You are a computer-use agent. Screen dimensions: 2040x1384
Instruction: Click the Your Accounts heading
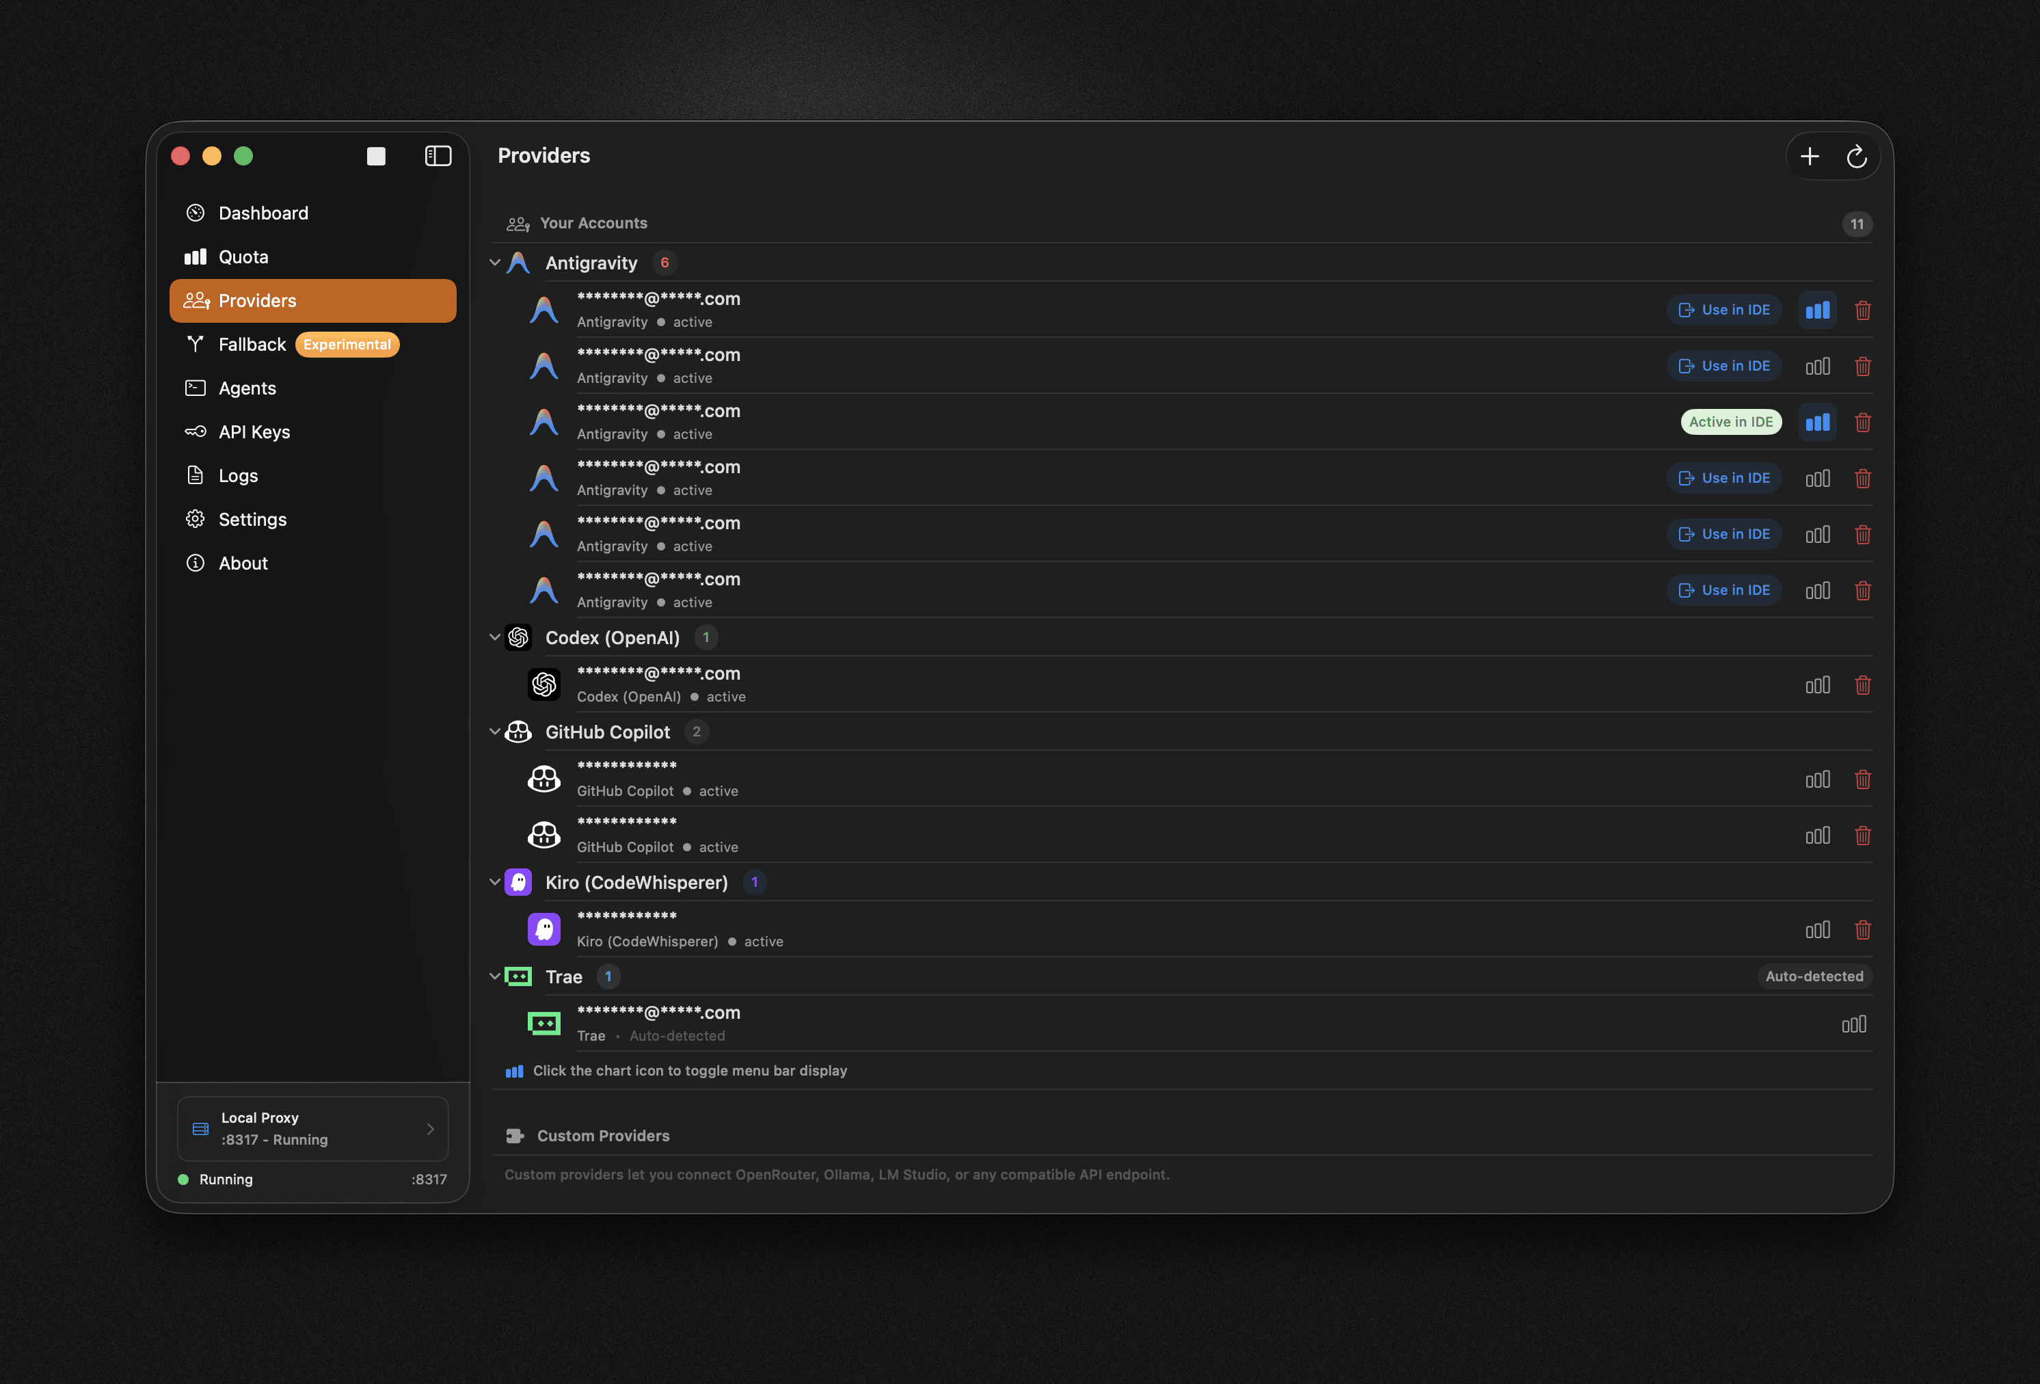pos(593,223)
